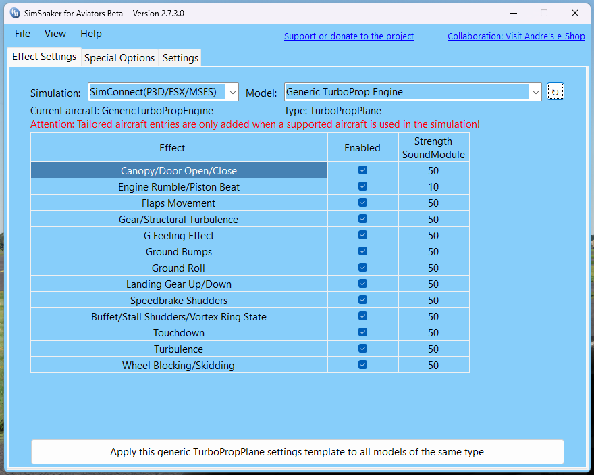The width and height of the screenshot is (594, 475).
Task: Click strength value for Ground Roll
Action: [x=433, y=268]
